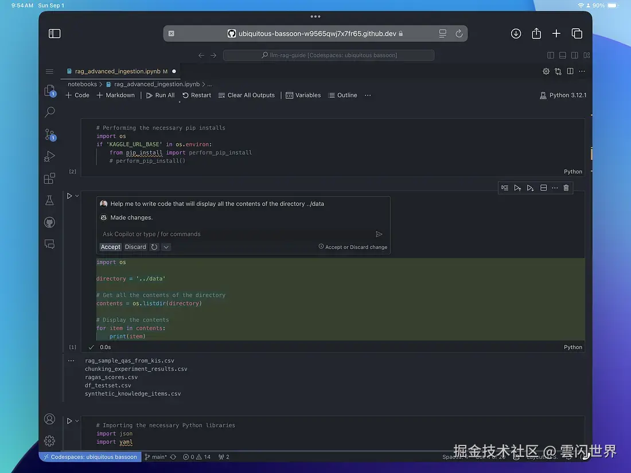Viewport: 631px width, 473px height.
Task: Execute cell and below in toolbar
Action: point(531,188)
